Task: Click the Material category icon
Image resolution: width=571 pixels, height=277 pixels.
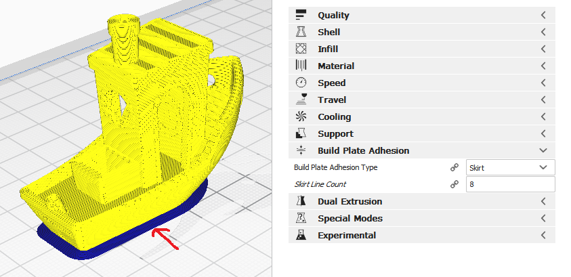Action: (x=301, y=66)
